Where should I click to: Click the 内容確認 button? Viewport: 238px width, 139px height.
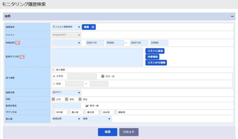[x=152, y=57]
